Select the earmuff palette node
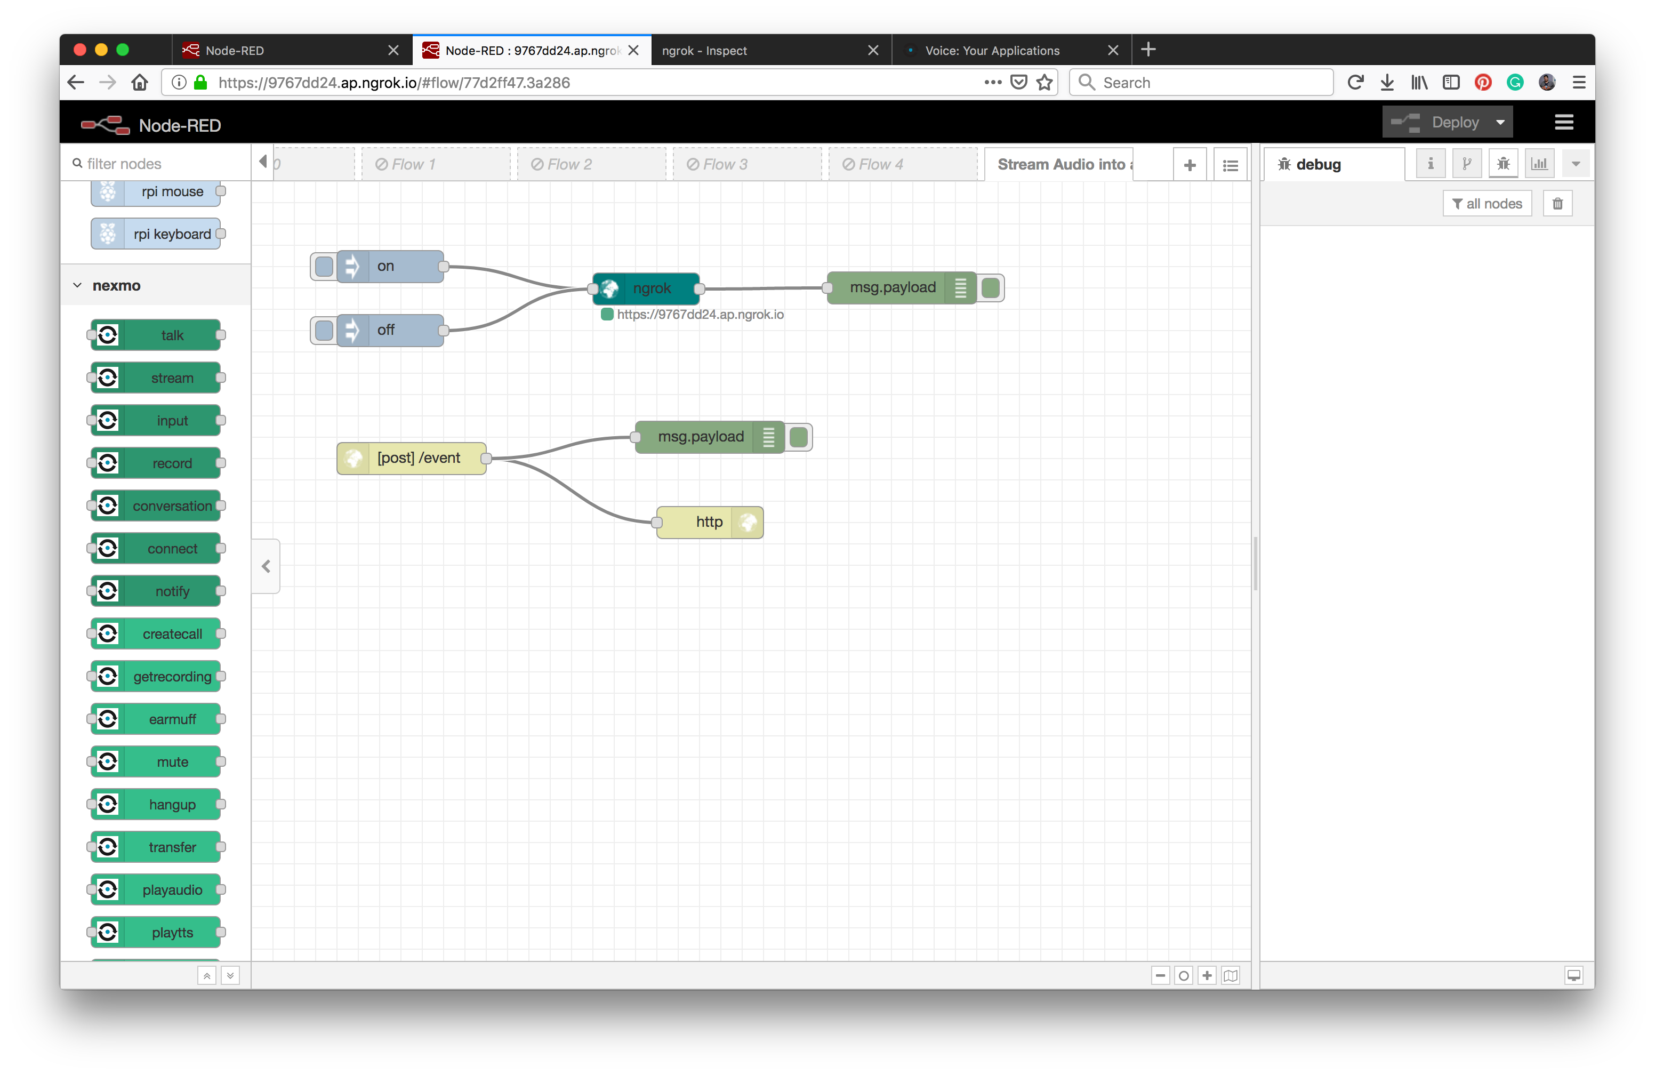The image size is (1655, 1075). tap(156, 719)
